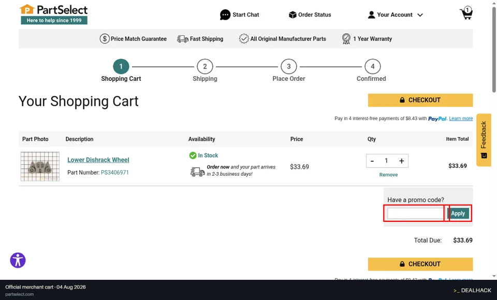497x300 pixels.
Task: Click the Total Due amount $33.69
Action: (463, 240)
